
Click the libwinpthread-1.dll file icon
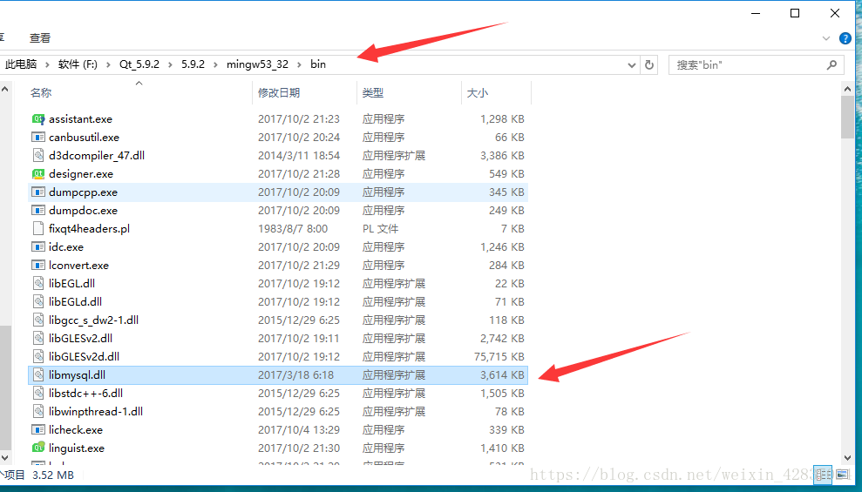coord(38,411)
